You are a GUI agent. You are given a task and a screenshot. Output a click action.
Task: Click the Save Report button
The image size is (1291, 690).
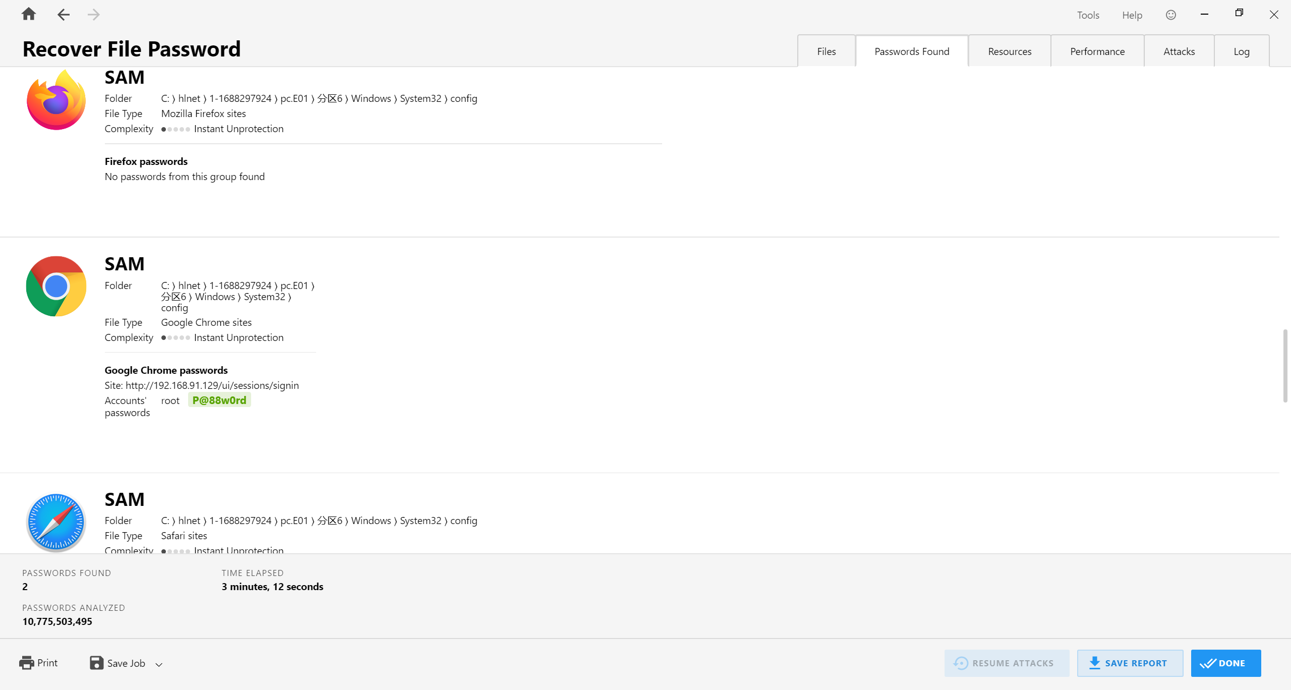[1130, 663]
